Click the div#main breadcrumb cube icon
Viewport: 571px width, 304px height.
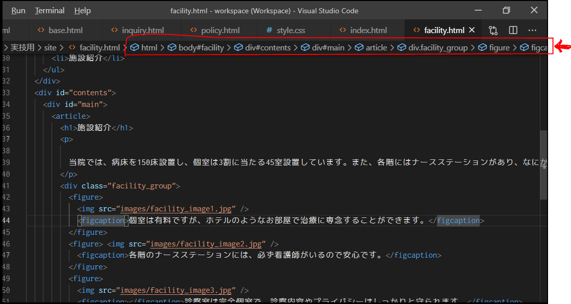(305, 47)
